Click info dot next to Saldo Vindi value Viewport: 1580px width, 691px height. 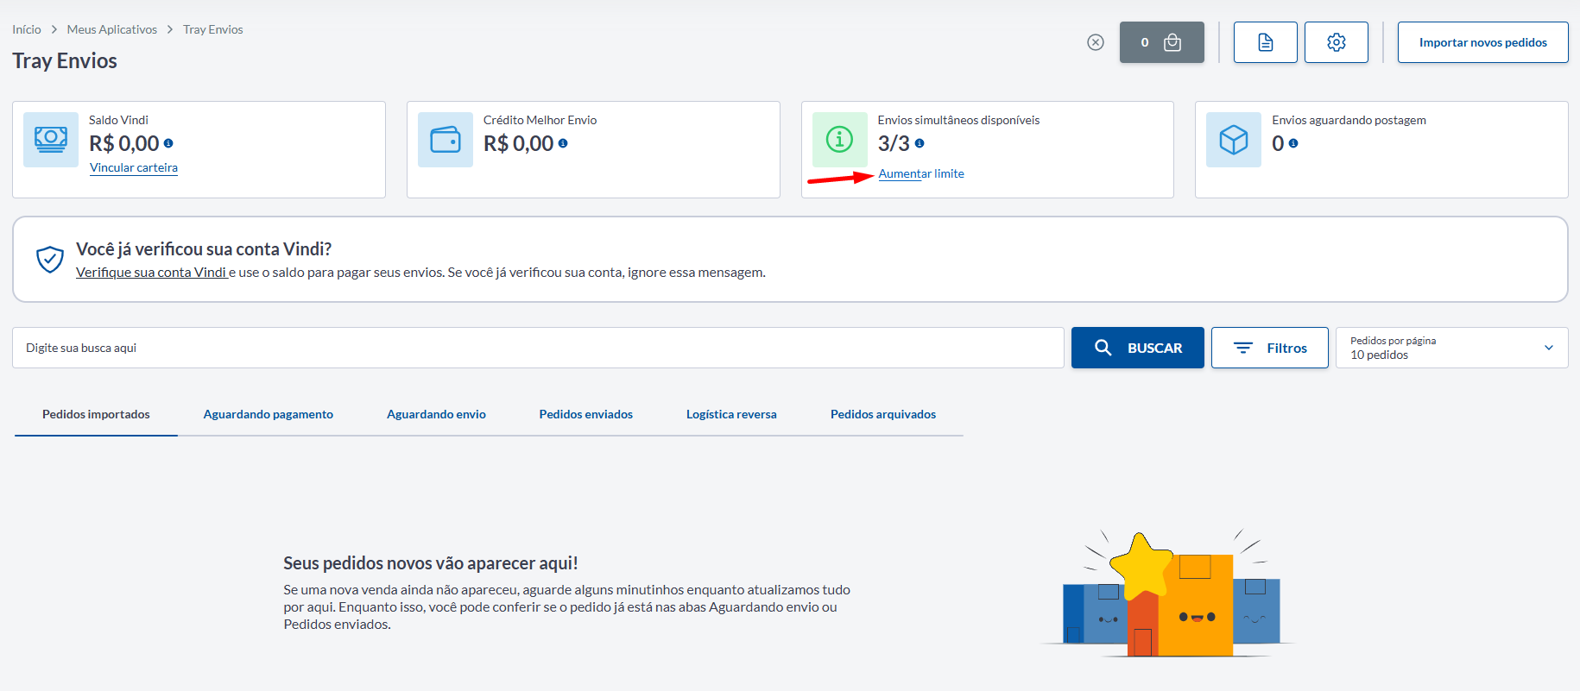coord(168,144)
